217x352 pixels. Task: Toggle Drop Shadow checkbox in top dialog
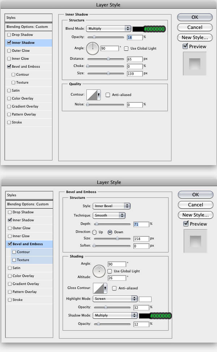(x=9, y=35)
